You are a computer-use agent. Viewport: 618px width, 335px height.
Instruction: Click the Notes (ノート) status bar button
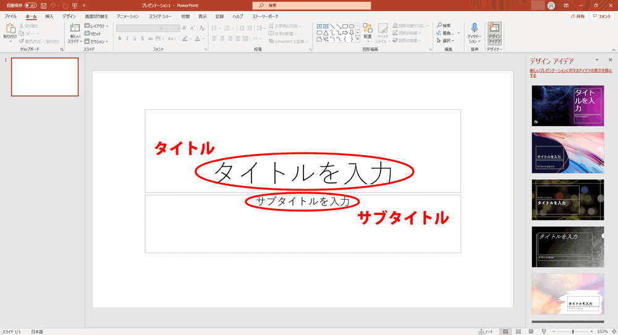486,331
